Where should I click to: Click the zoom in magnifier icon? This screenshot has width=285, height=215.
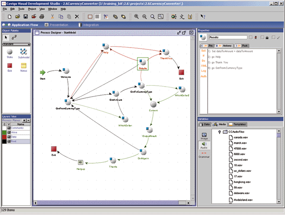point(136,17)
